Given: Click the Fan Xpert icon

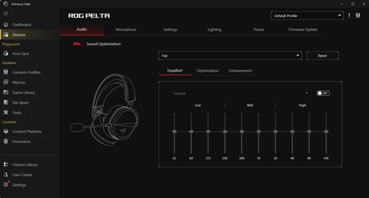Looking at the screenshot, I should (x=6, y=102).
